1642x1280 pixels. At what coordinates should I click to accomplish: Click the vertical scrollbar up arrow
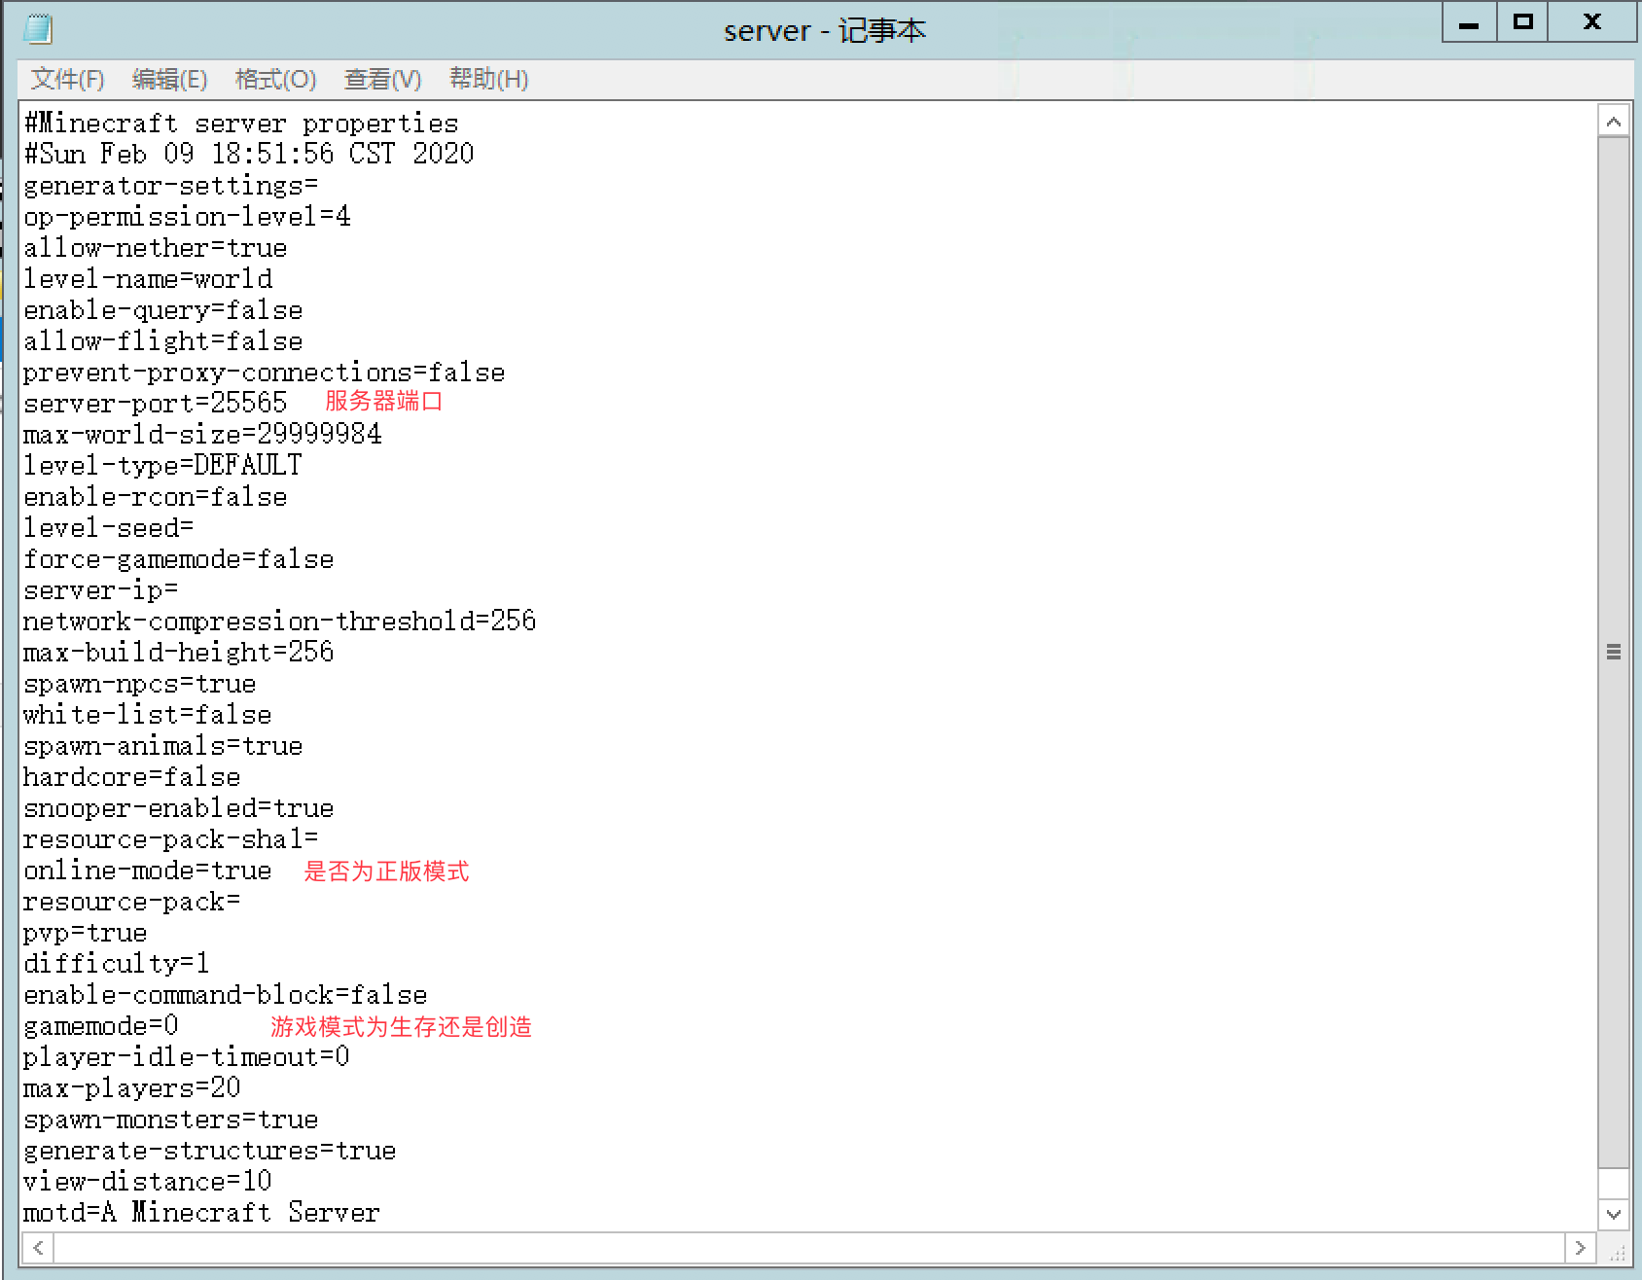point(1614,122)
